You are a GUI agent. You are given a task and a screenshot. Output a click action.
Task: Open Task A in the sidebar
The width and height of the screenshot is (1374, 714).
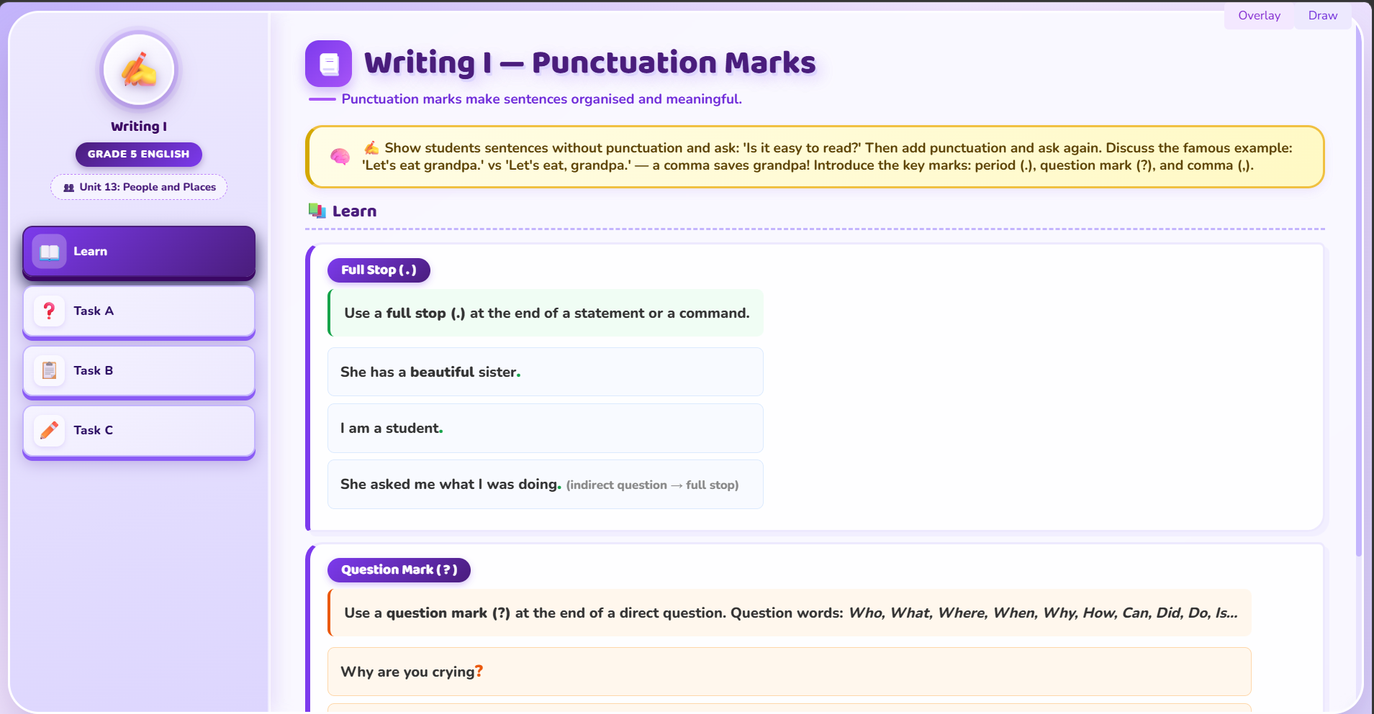click(139, 311)
